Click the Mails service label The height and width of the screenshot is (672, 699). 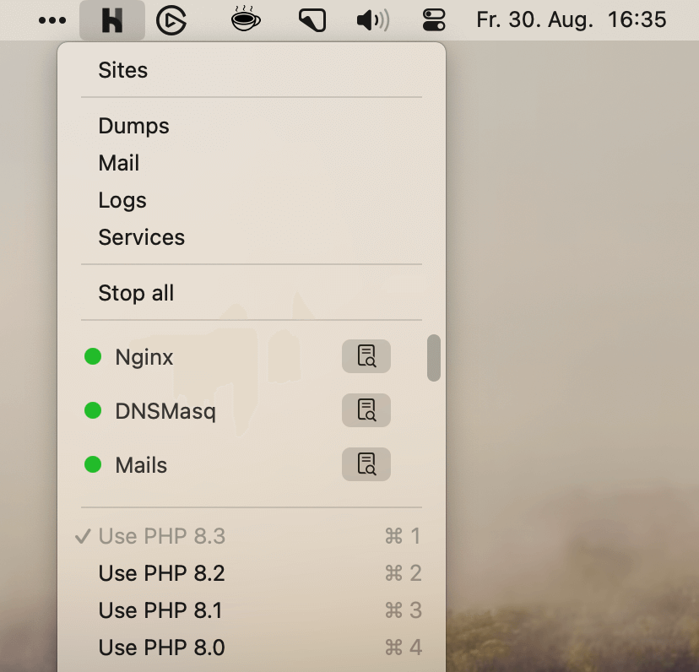141,465
